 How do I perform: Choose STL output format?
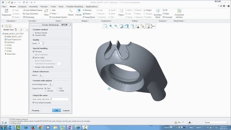tap(58, 88)
